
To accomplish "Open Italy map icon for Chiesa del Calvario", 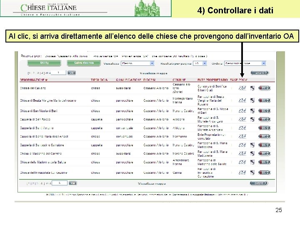I will (252, 88).
